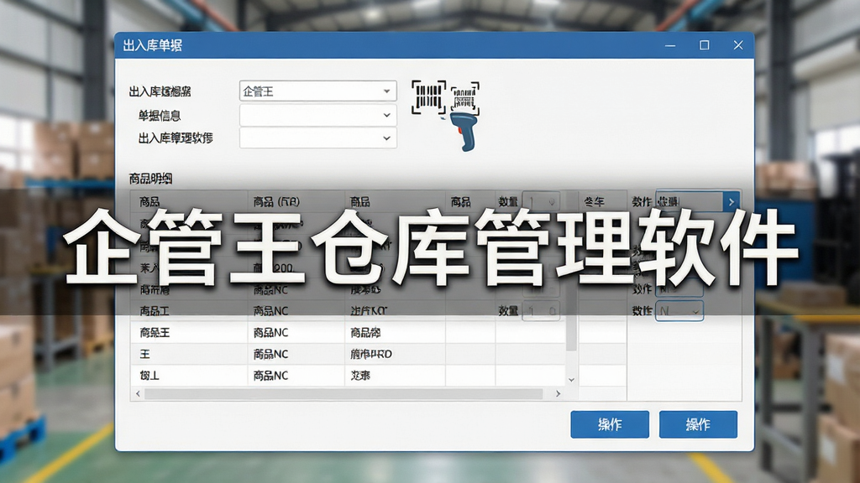Expand the dropdown below 单据信息
This screenshot has width=860, height=483.
tap(318, 138)
